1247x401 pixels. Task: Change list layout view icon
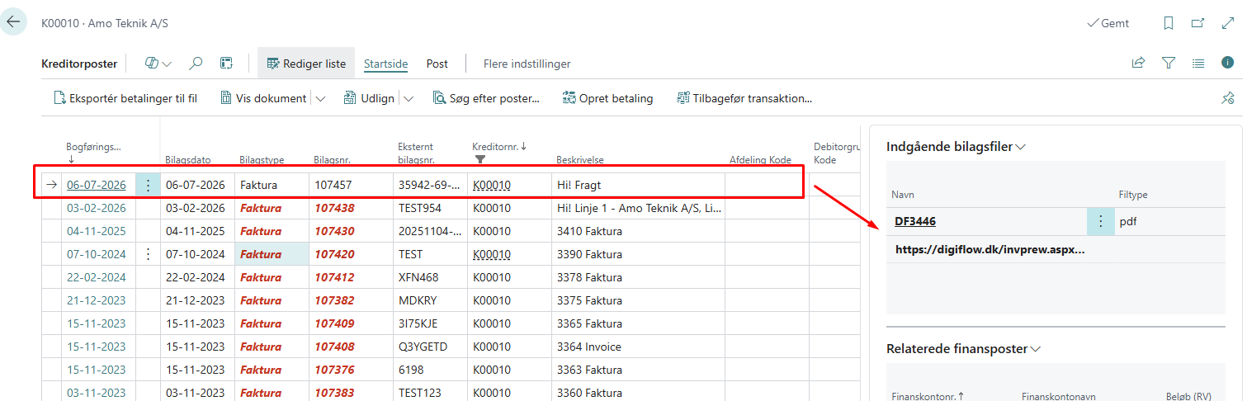click(1198, 63)
